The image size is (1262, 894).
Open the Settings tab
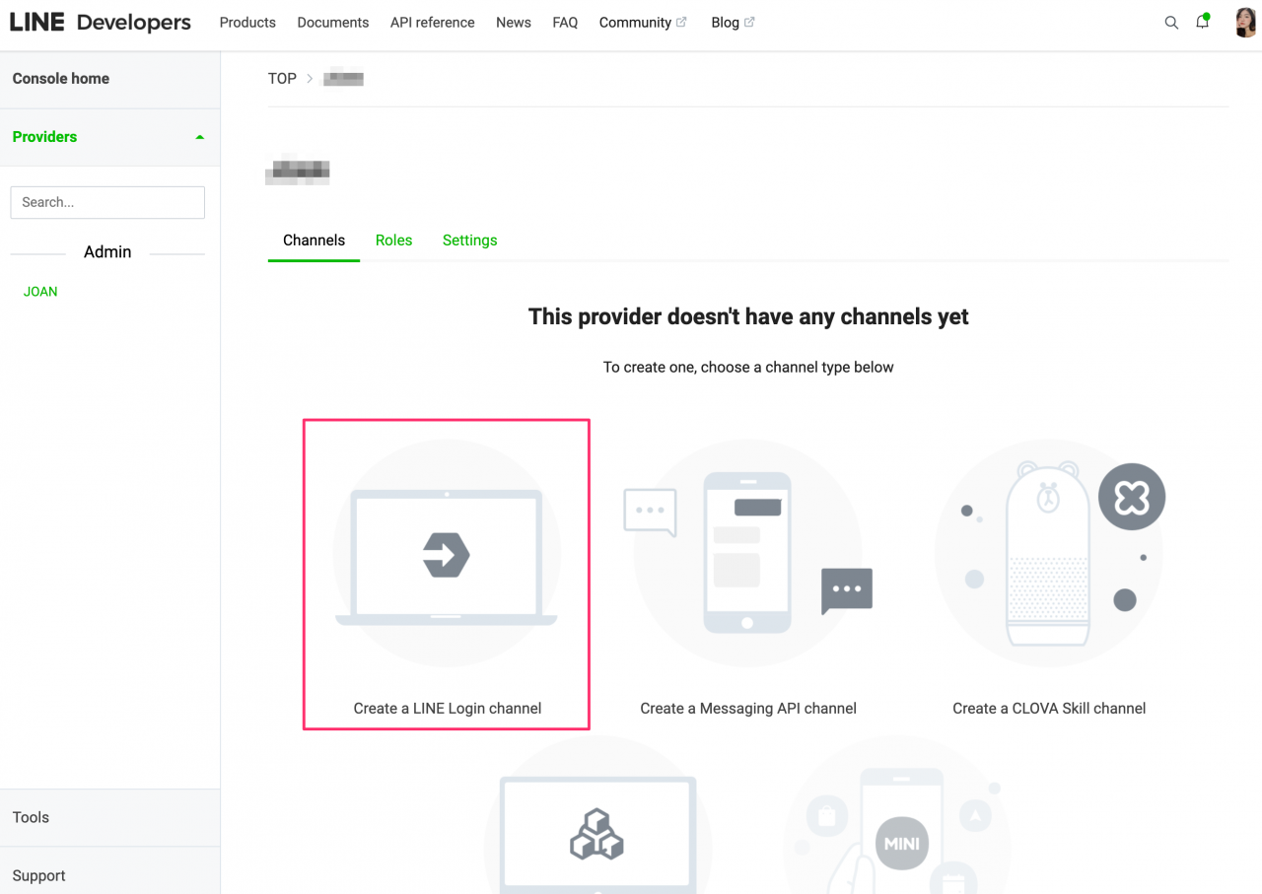click(469, 241)
